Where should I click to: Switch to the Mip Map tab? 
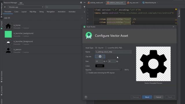tap(33, 12)
